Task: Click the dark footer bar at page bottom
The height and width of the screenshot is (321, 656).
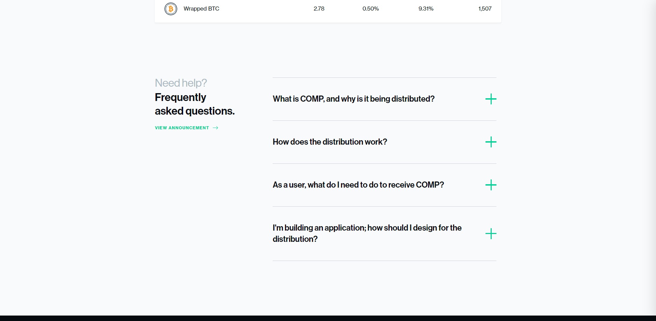Action: (328, 318)
